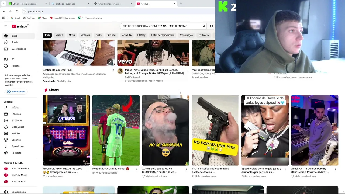Select the En directo filter chip

(x=203, y=35)
